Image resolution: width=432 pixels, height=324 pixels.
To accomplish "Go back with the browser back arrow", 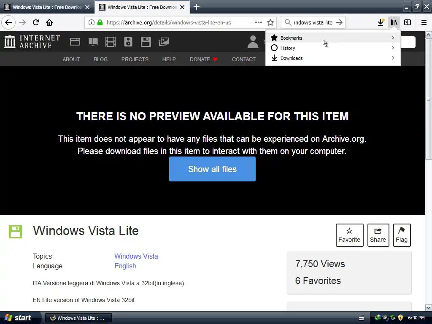I will 8,22.
